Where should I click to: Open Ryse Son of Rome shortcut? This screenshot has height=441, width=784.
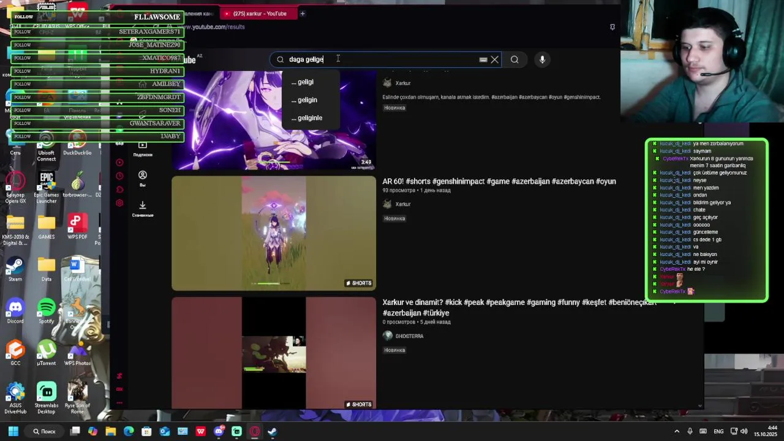tap(78, 398)
